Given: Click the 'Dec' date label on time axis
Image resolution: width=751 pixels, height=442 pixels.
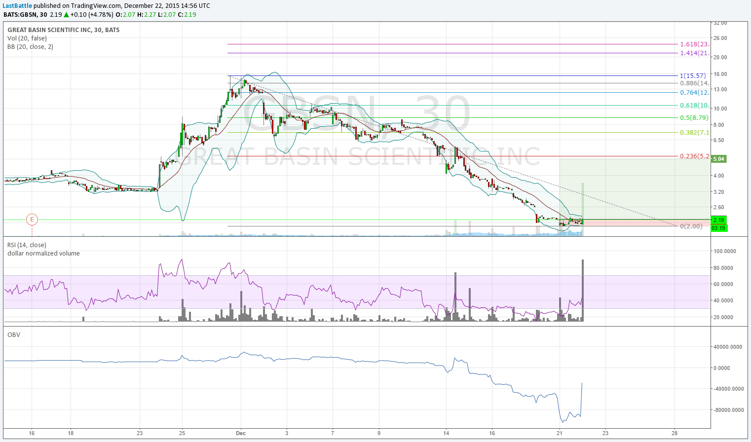Looking at the screenshot, I should point(241,433).
